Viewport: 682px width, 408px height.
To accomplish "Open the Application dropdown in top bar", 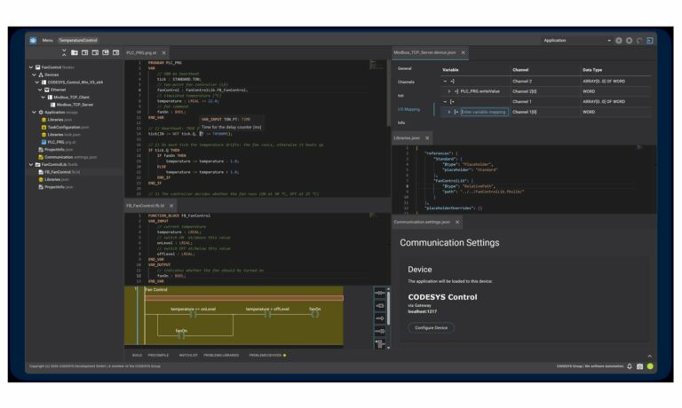I will 576,41.
